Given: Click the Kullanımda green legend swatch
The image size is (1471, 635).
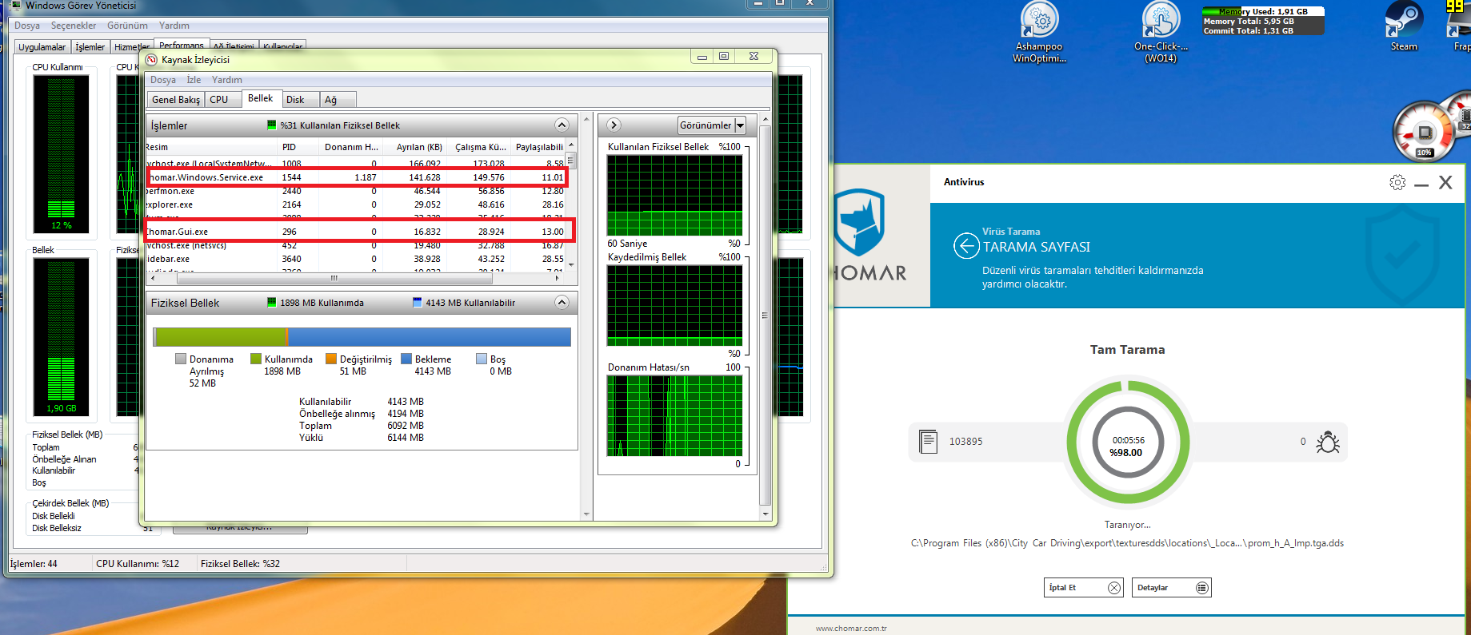Looking at the screenshot, I should coord(256,359).
